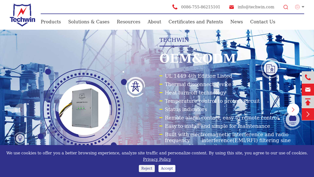Expand the language dropdown arrow
The width and height of the screenshot is (314, 177).
[303, 7]
